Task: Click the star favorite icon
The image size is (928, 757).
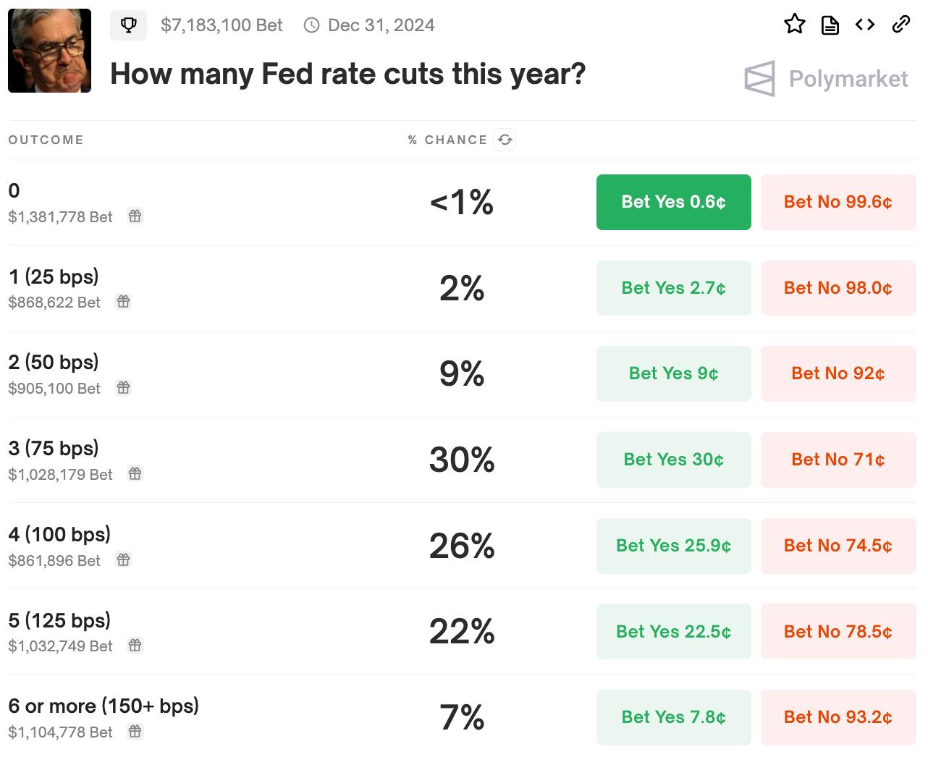Action: 794,25
